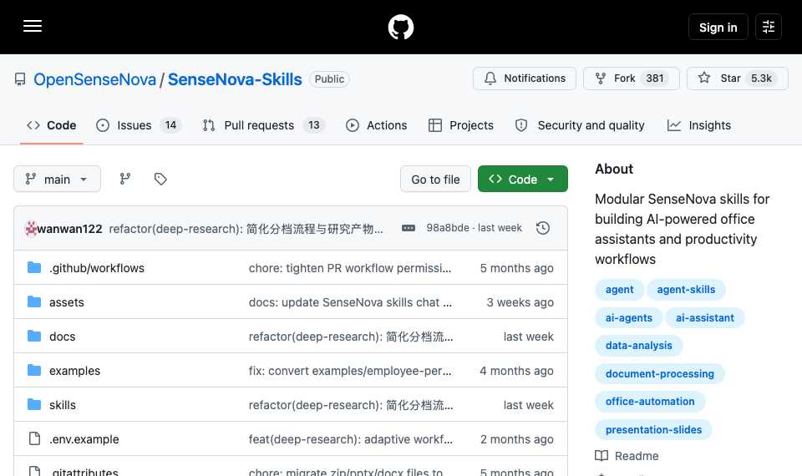Open the skills folder
Viewport: 802px width, 476px height.
coord(63,405)
